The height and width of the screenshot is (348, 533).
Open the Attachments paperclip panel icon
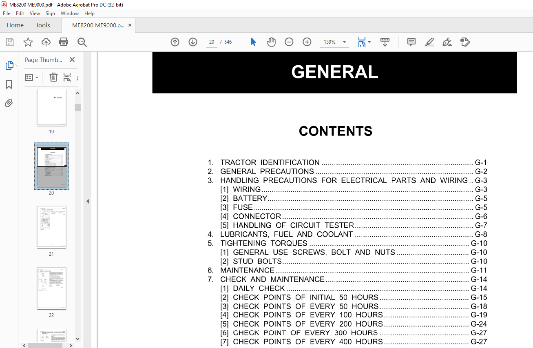pos(9,103)
